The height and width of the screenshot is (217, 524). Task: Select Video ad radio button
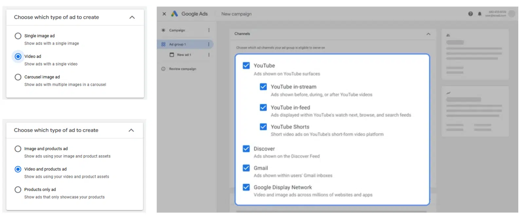pyautogui.click(x=18, y=57)
